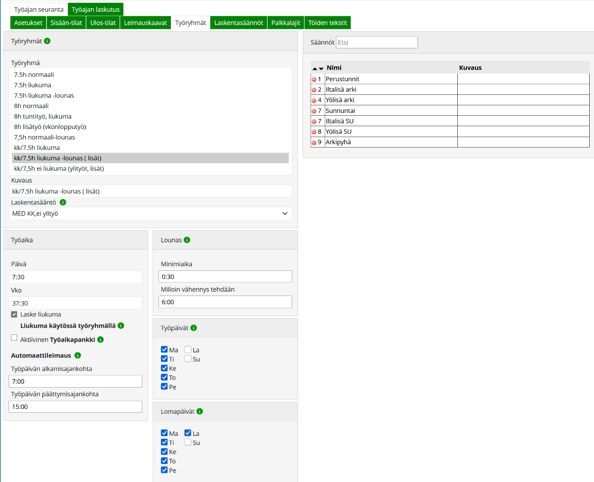The width and height of the screenshot is (594, 482).
Task: Enable the Aktiivinen Työaikapankki checkbox
Action: pos(14,338)
